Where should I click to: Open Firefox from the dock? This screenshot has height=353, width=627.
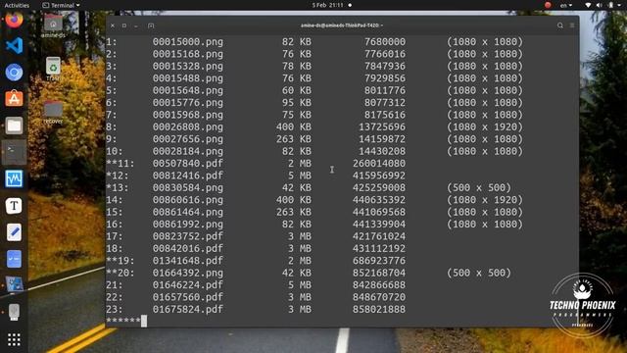coord(14,20)
